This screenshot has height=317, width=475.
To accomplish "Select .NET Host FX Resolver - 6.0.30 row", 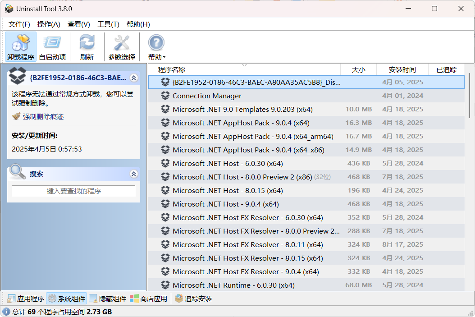I will click(x=306, y=218).
